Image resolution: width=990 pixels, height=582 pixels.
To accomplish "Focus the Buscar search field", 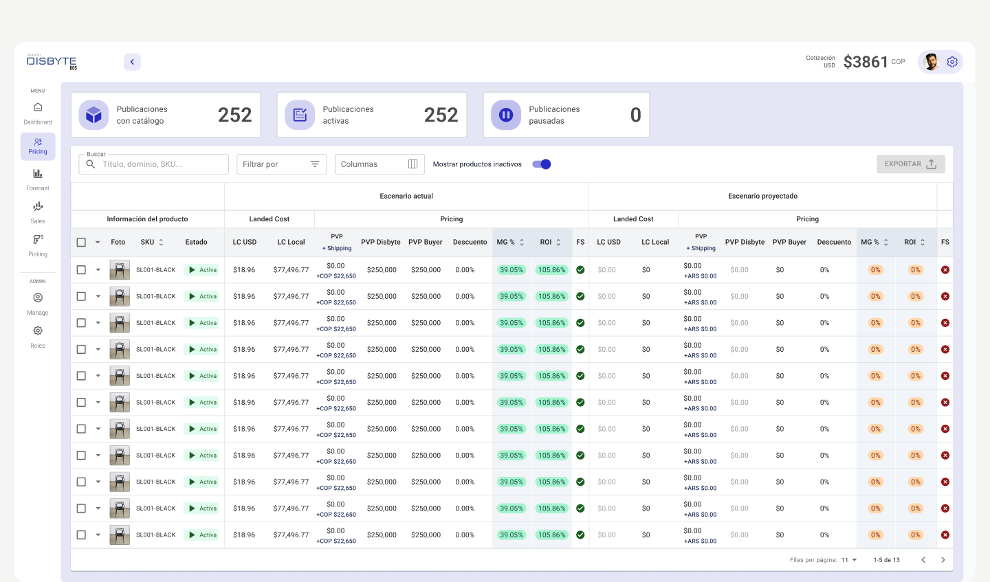I will click(x=154, y=164).
